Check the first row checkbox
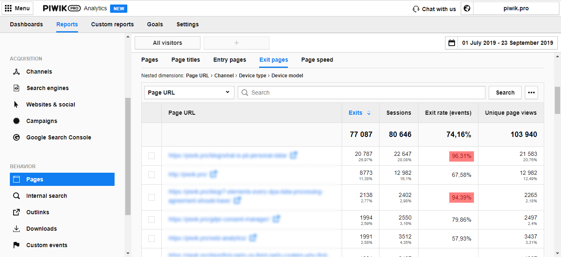 click(152, 156)
